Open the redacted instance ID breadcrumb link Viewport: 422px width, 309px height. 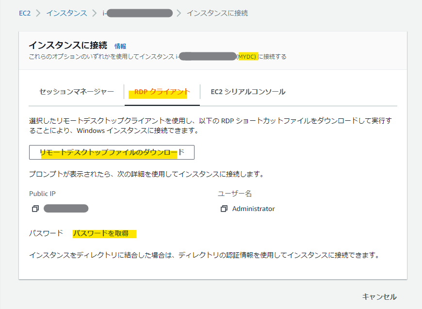(x=137, y=13)
